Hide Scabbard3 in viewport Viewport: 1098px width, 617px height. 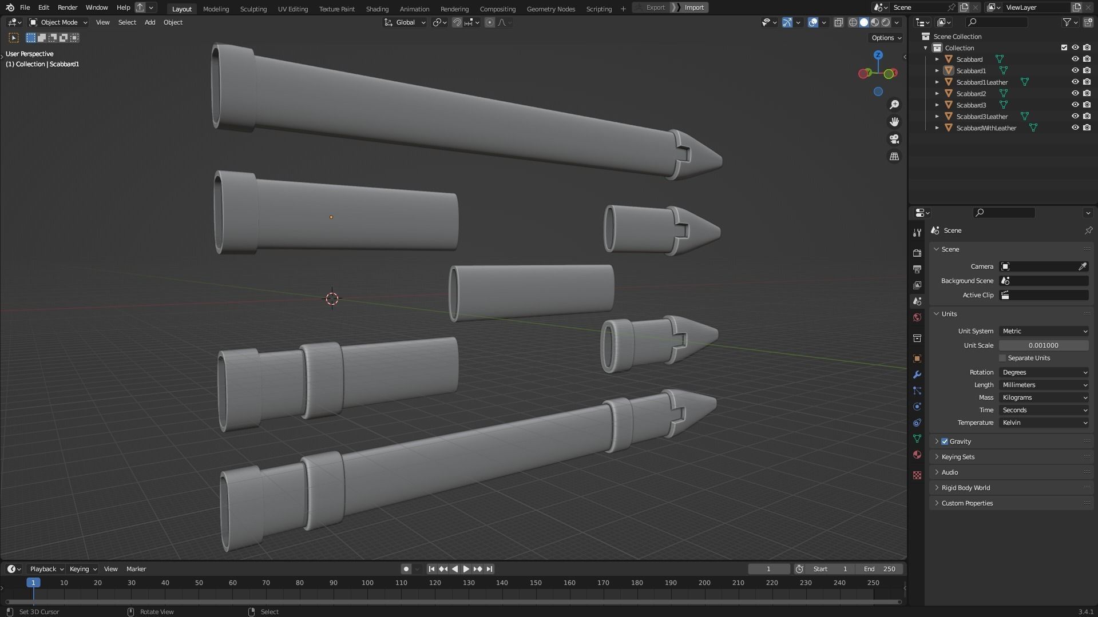(x=1075, y=105)
